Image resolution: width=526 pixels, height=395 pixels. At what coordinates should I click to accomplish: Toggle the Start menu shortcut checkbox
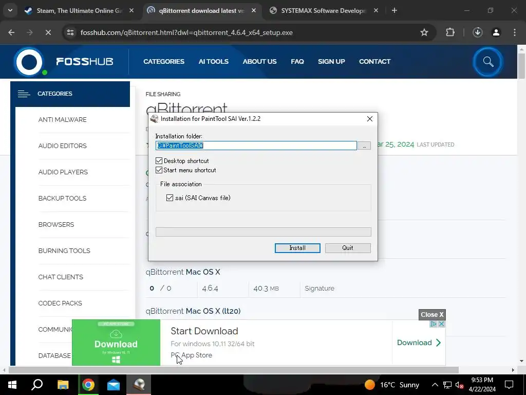tap(159, 170)
